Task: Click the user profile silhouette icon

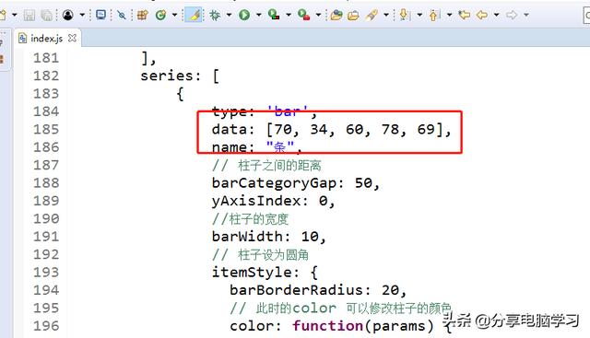Action: click(x=68, y=15)
